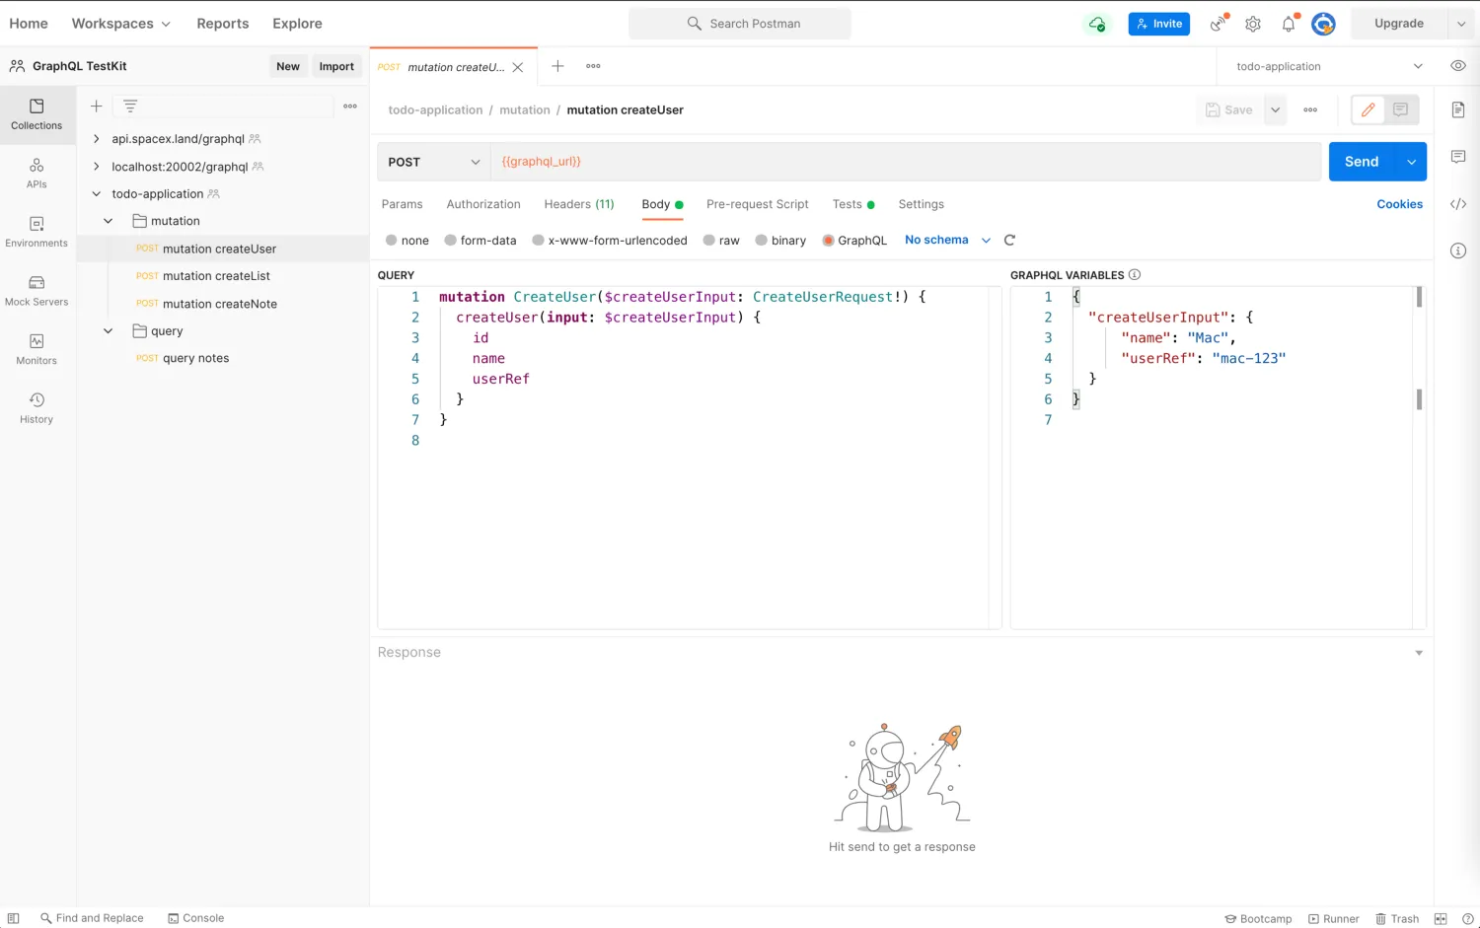Click GraphQL Variables info icon

click(x=1135, y=274)
